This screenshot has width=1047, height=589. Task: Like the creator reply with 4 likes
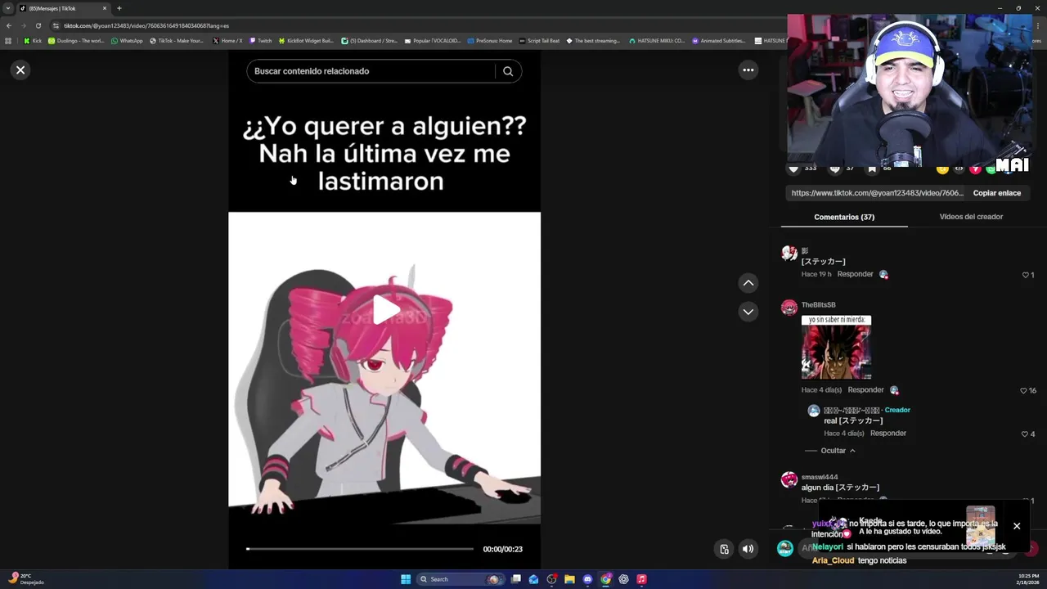click(x=1024, y=434)
